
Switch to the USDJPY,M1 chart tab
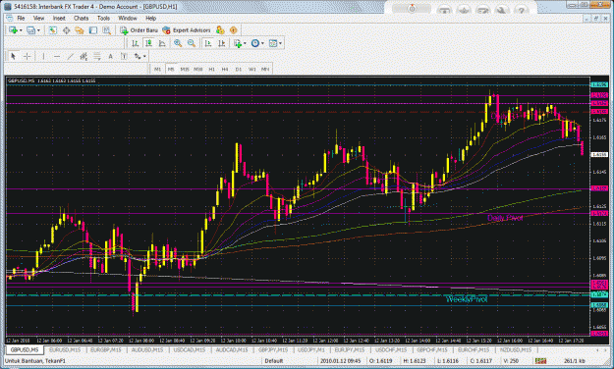[310, 349]
